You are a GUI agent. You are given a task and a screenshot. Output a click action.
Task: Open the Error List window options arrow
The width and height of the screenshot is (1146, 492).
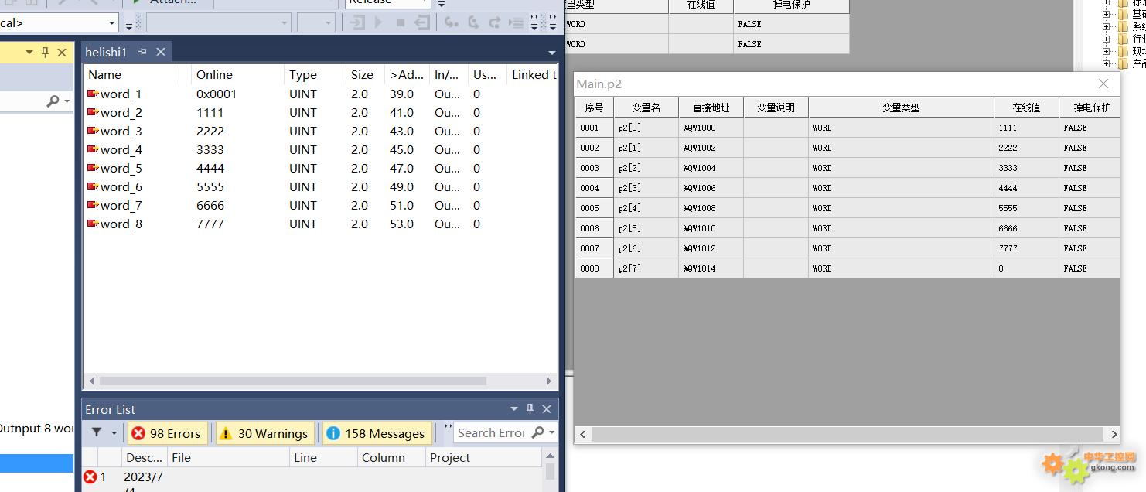pyautogui.click(x=514, y=409)
